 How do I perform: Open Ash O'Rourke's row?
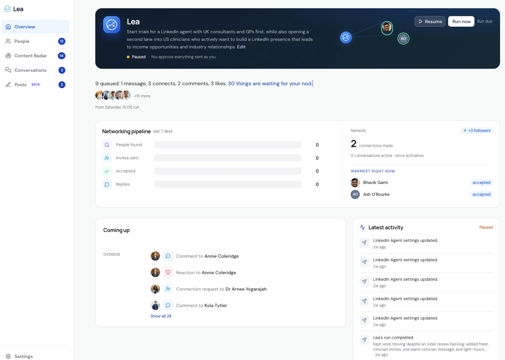point(422,194)
